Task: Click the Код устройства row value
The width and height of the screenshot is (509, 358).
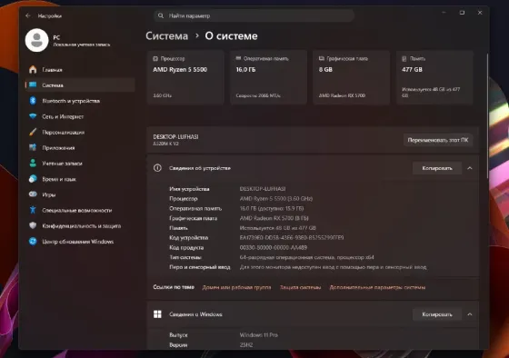Action: [292, 237]
